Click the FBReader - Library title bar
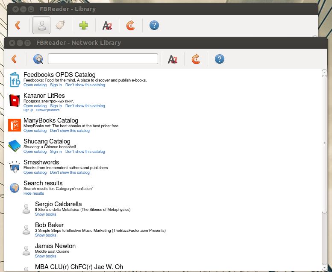 click(x=163, y=9)
